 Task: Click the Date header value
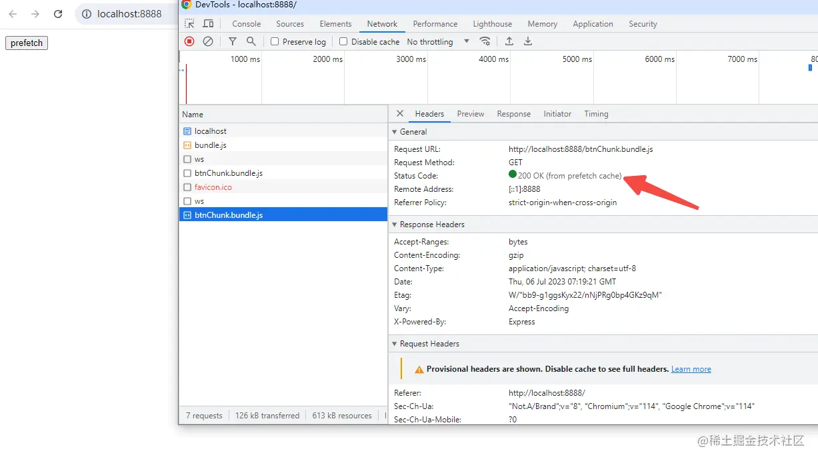pos(562,282)
